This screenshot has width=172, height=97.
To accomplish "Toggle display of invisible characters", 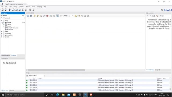I will click(x=85, y=16).
